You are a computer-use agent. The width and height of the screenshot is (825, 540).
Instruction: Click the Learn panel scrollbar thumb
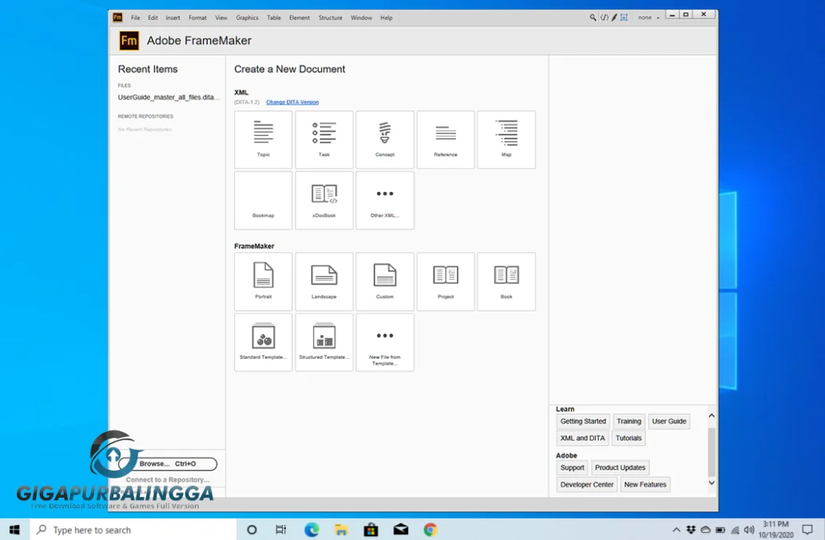coord(712,451)
